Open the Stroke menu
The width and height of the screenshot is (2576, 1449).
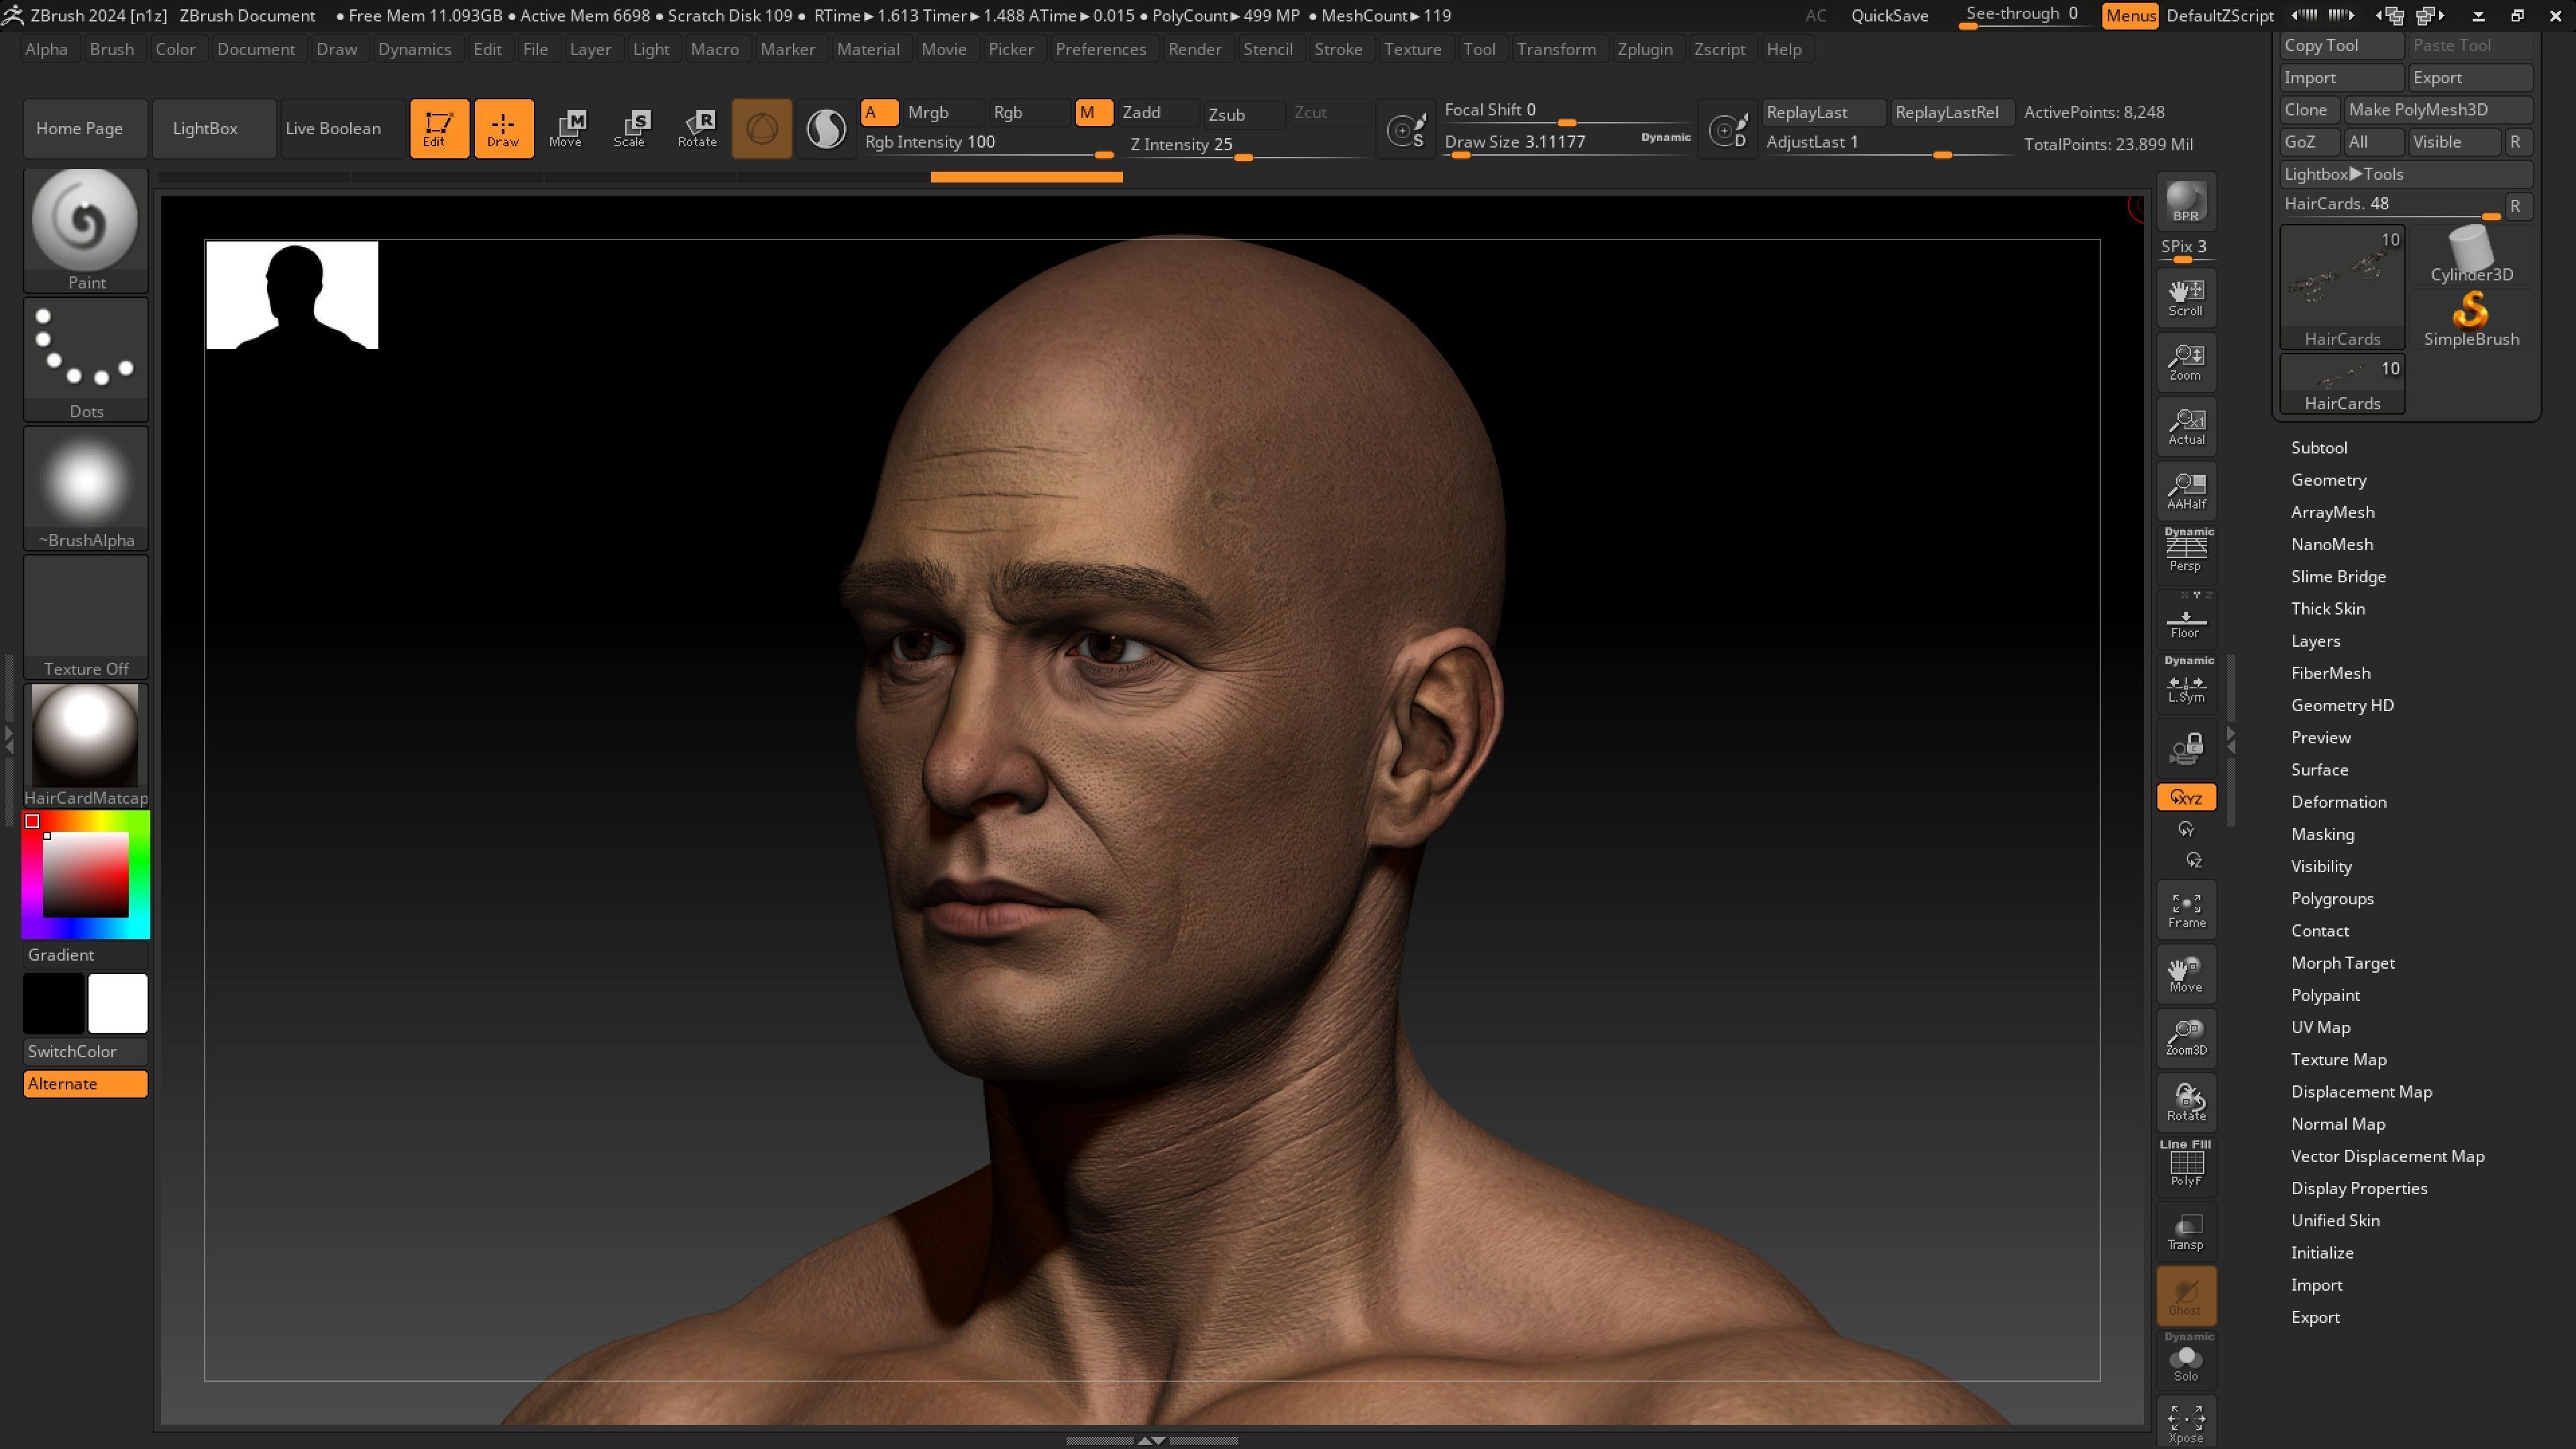coord(1338,49)
